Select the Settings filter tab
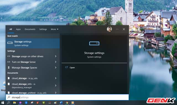This screenshot has height=105, width=177. click(x=43, y=29)
